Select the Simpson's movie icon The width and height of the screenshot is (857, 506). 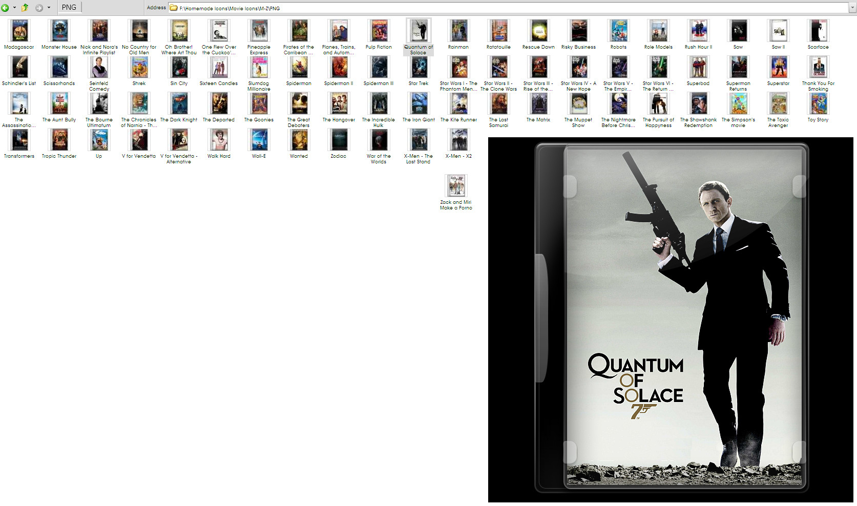pos(739,103)
